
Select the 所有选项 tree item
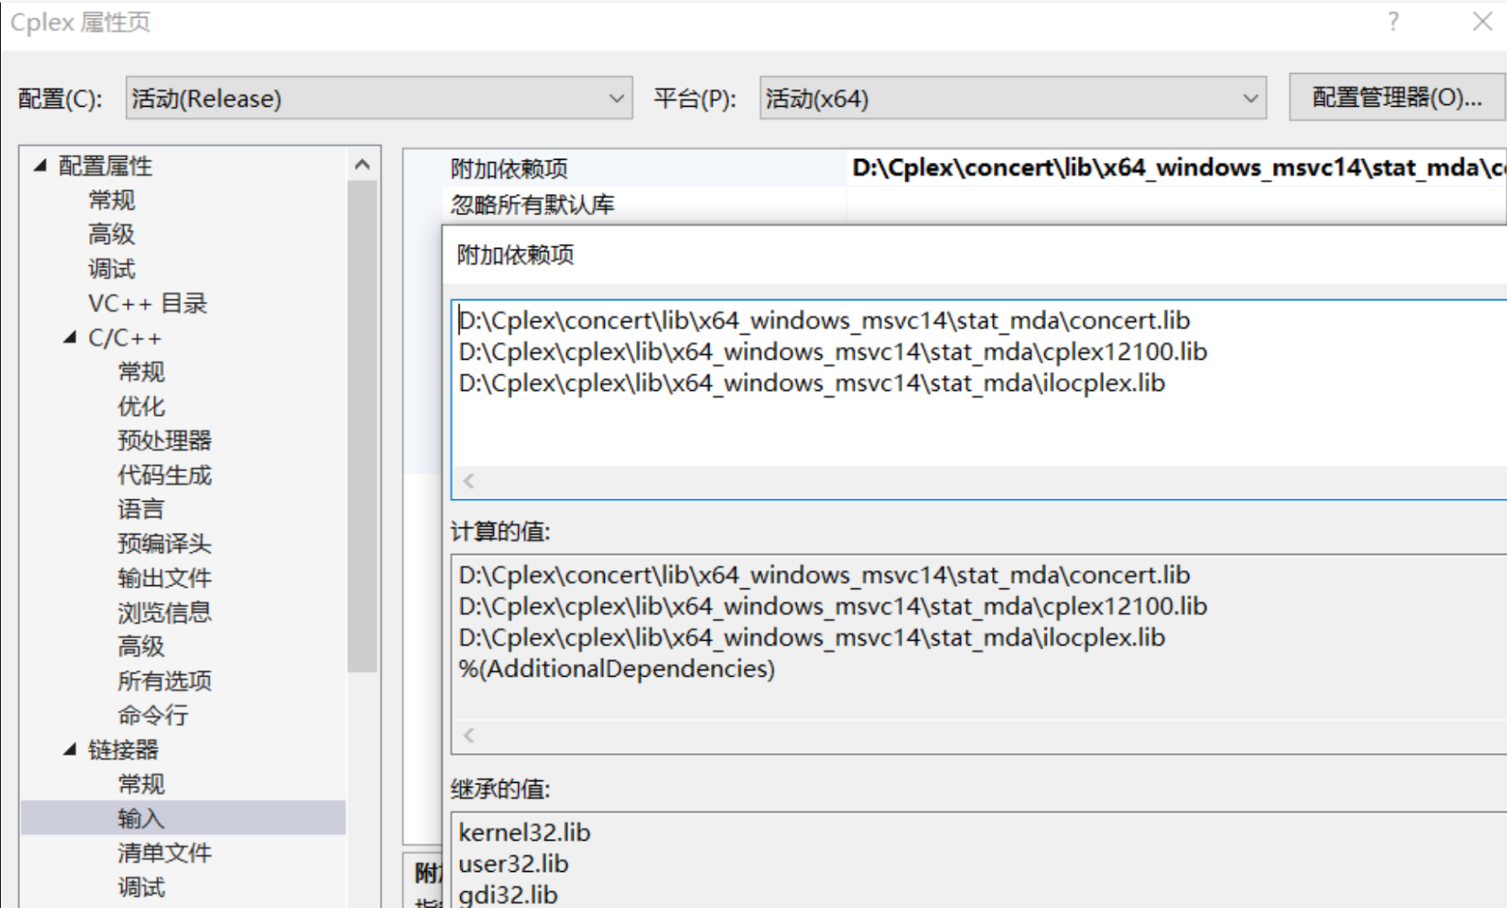coord(165,681)
